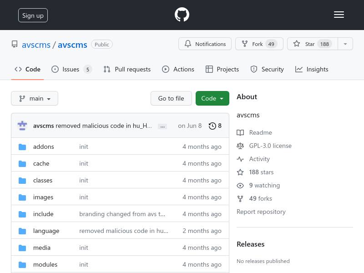Click the Notifications button
Viewport: 364px width, 273px height.
pyautogui.click(x=205, y=44)
